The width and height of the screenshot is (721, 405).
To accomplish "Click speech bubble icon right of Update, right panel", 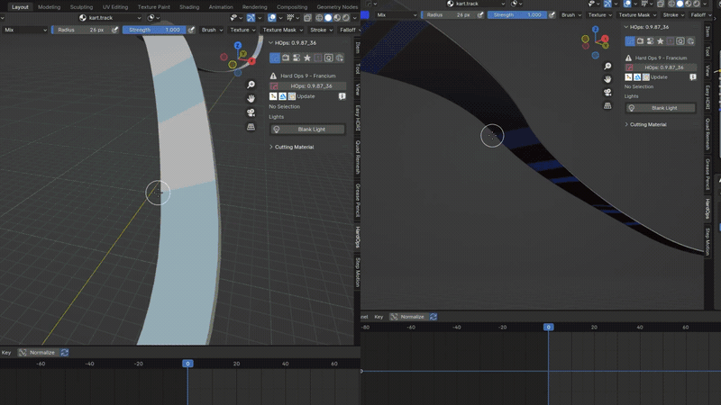I will [692, 77].
